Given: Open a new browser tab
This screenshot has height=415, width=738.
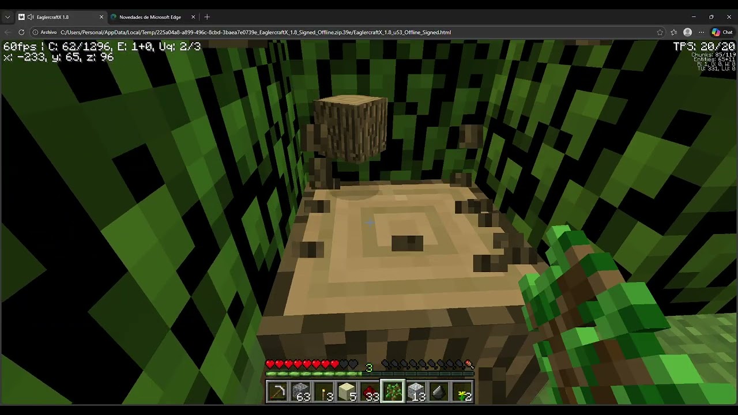Looking at the screenshot, I should tap(207, 17).
